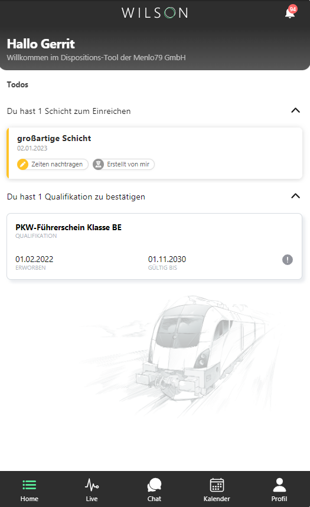Switch to the Profil tab label
This screenshot has height=507, width=310.
(x=279, y=499)
